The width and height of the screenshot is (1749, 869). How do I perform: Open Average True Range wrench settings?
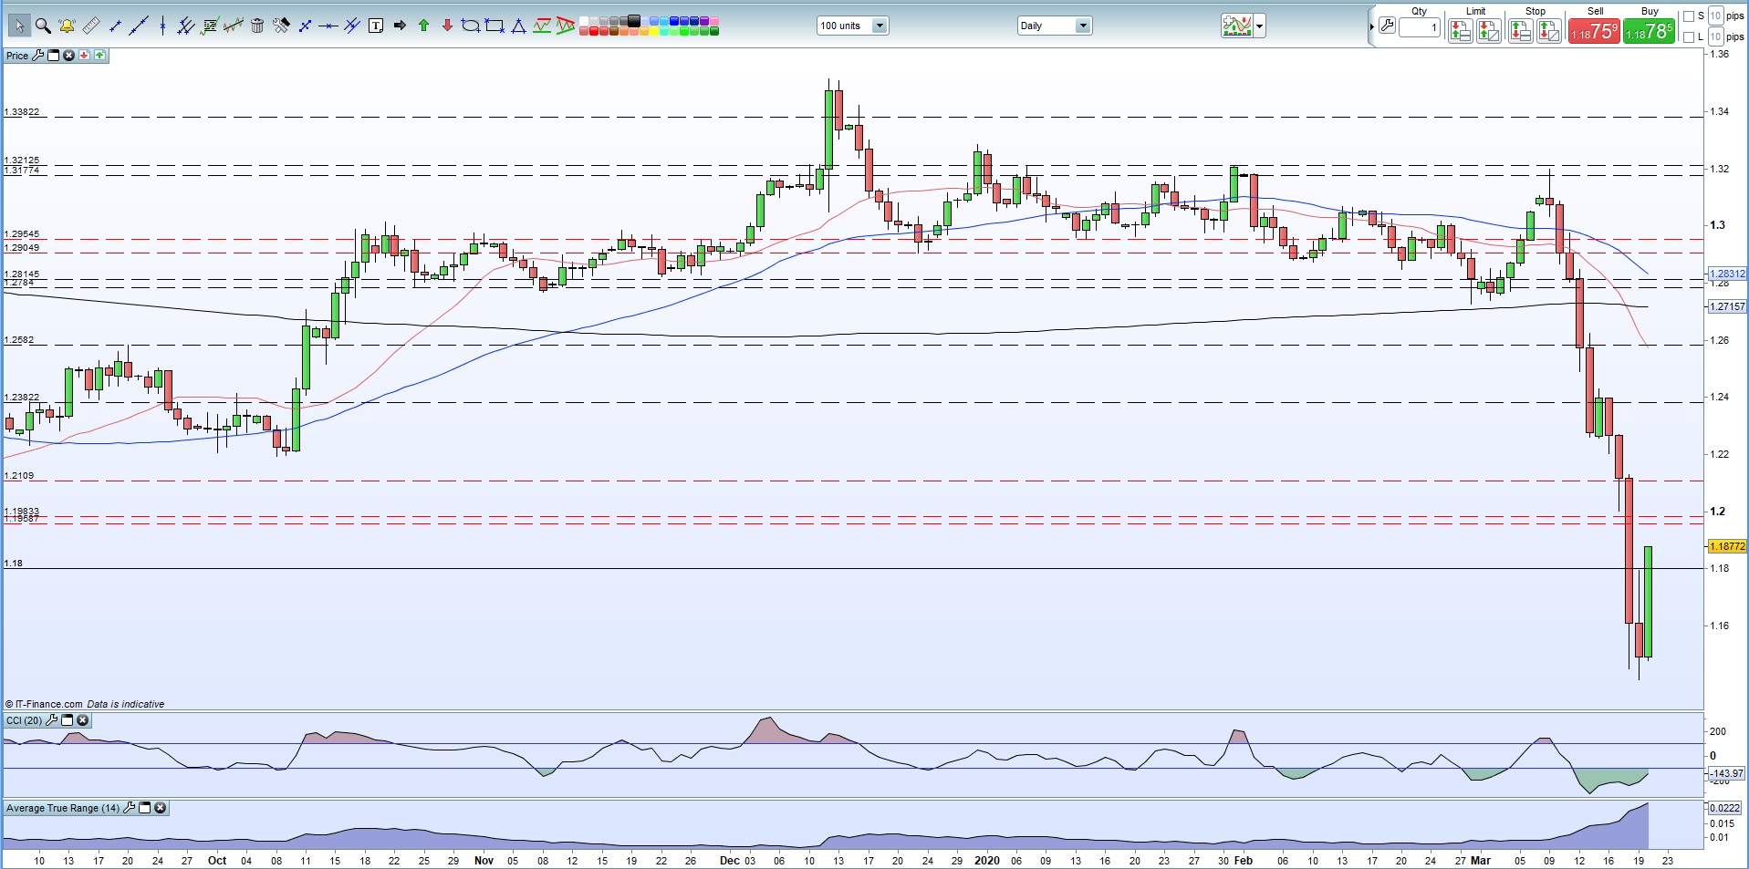pos(130,808)
